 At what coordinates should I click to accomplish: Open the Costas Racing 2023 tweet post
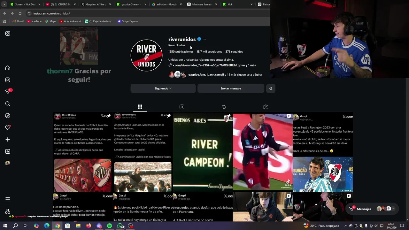(x=323, y=152)
